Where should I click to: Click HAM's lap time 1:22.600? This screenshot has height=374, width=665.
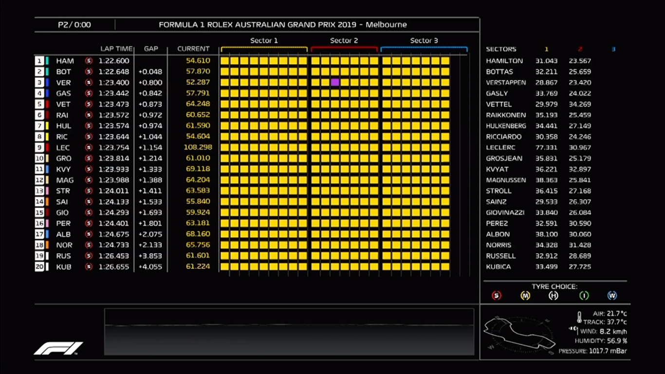114,61
